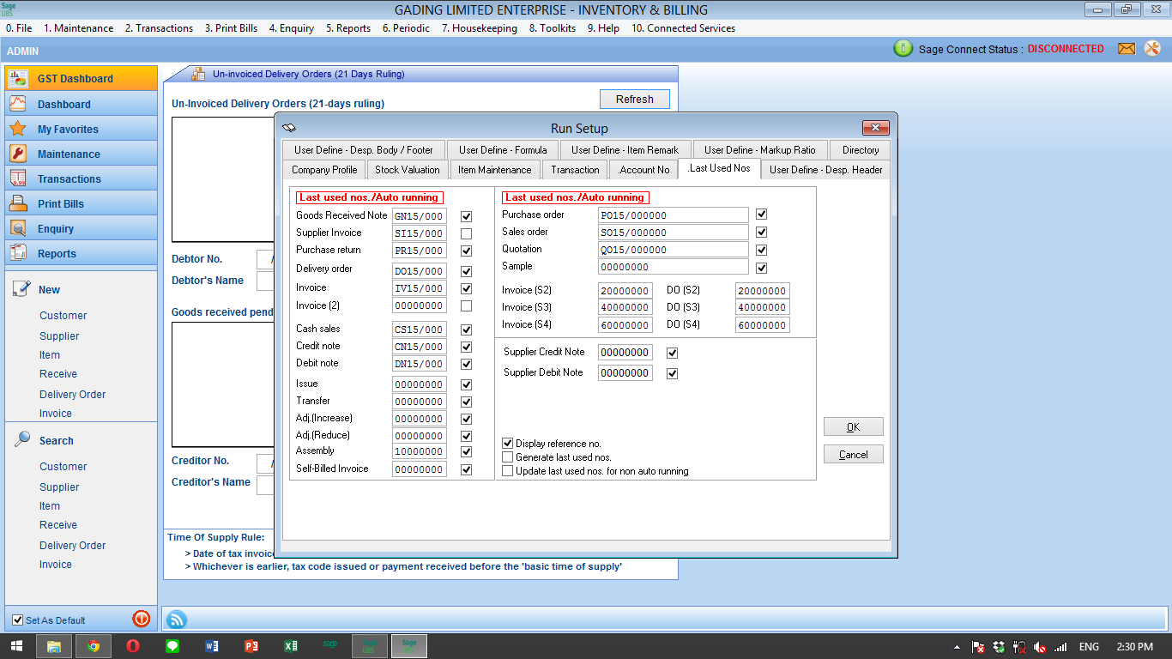Click the My Favorites star icon
The image size is (1172, 659).
coord(17,129)
